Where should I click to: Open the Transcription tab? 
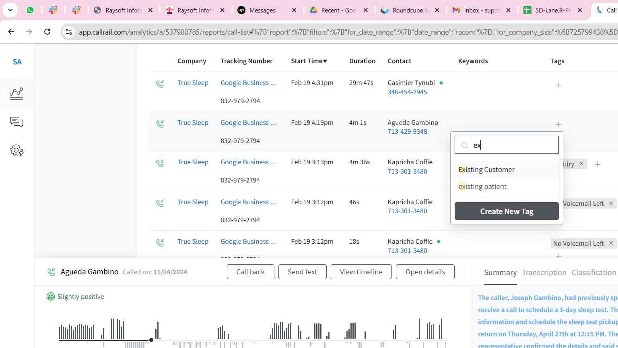(x=544, y=273)
